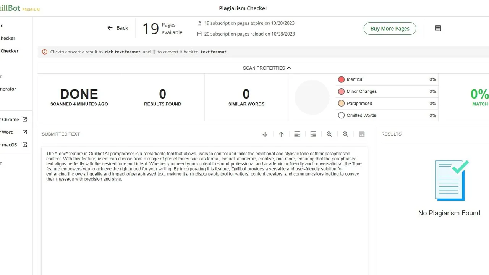Screen dimensions: 489x275
Task: Click the DONE scan status text
Action: (79, 94)
